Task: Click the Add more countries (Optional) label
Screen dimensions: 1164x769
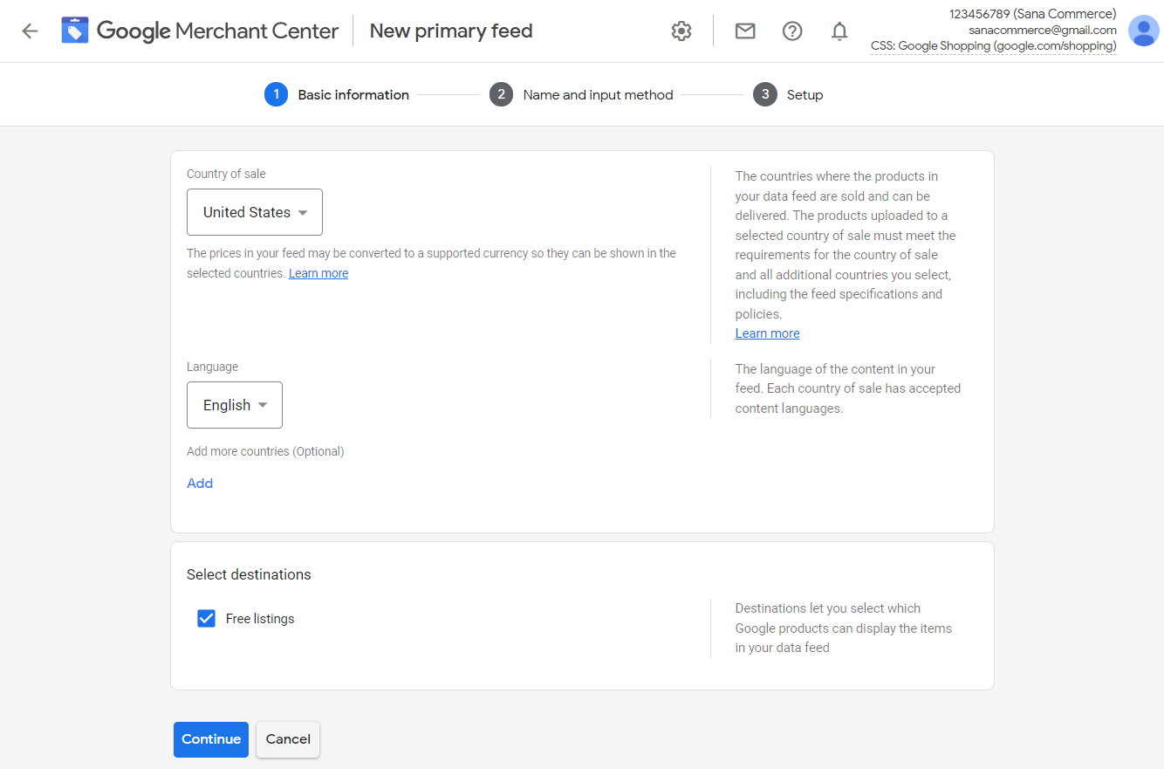Action: (x=265, y=451)
